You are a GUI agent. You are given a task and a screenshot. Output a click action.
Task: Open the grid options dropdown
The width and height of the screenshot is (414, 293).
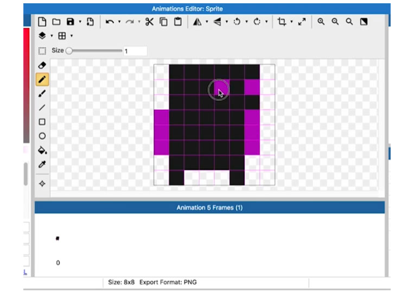click(x=72, y=36)
